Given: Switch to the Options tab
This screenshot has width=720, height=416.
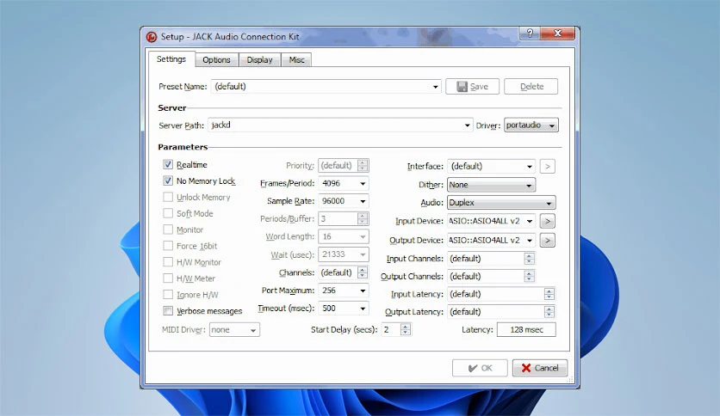Looking at the screenshot, I should pyautogui.click(x=216, y=60).
